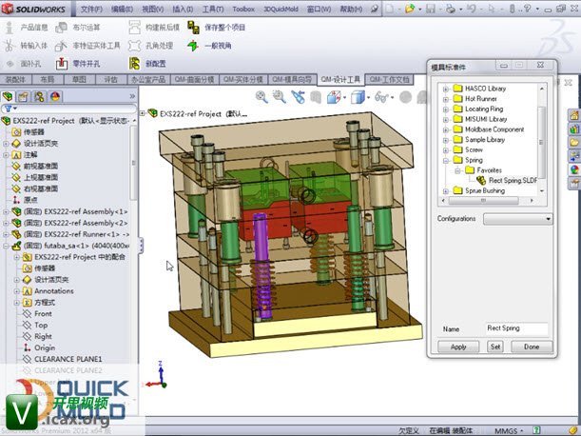Expand EXS222-ref Assembly<1> in tree
This screenshot has height=436, width=581.
pyautogui.click(x=6, y=212)
